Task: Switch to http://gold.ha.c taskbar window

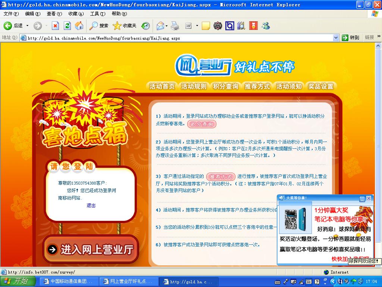Action: [x=189, y=282]
